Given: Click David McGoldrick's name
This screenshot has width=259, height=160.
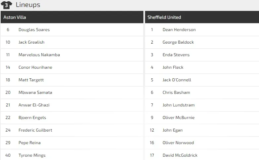Looking at the screenshot, I should point(180,155).
